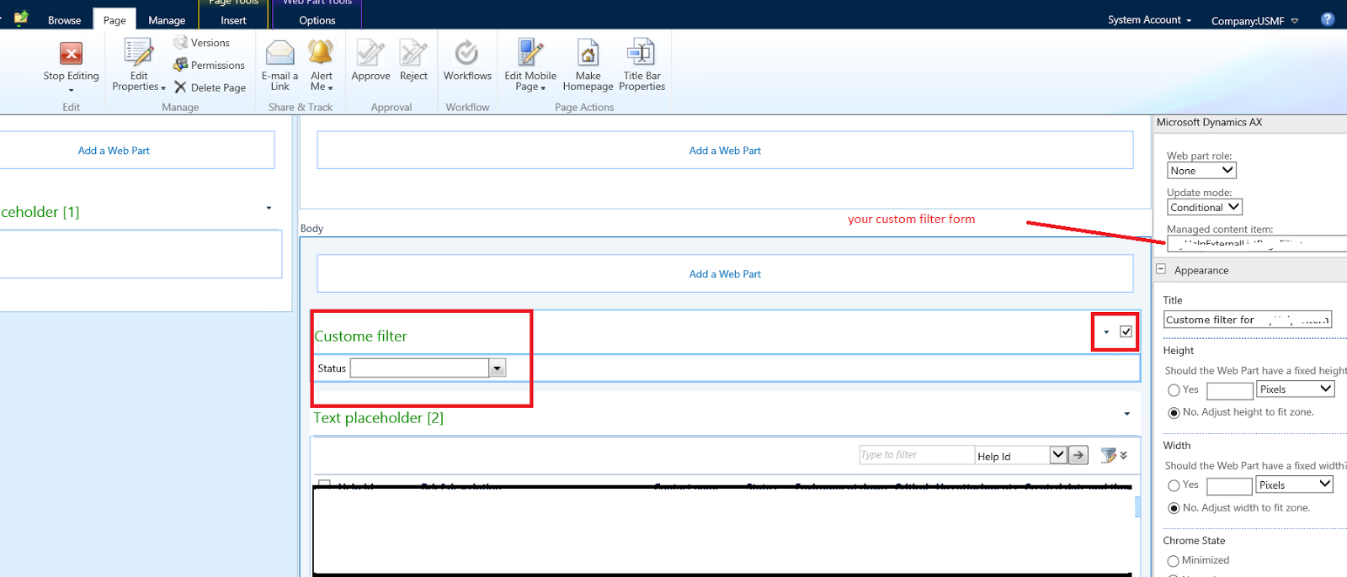Switch to the Manage tab
This screenshot has height=577, width=1347.
(167, 20)
